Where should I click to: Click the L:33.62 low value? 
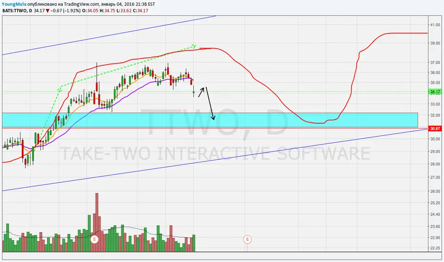click(124, 11)
